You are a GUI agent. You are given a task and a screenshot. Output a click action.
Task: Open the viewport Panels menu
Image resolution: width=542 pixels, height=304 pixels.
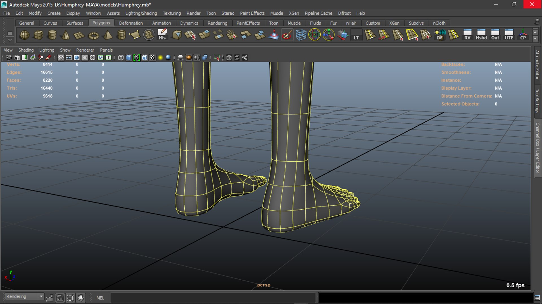coord(106,50)
